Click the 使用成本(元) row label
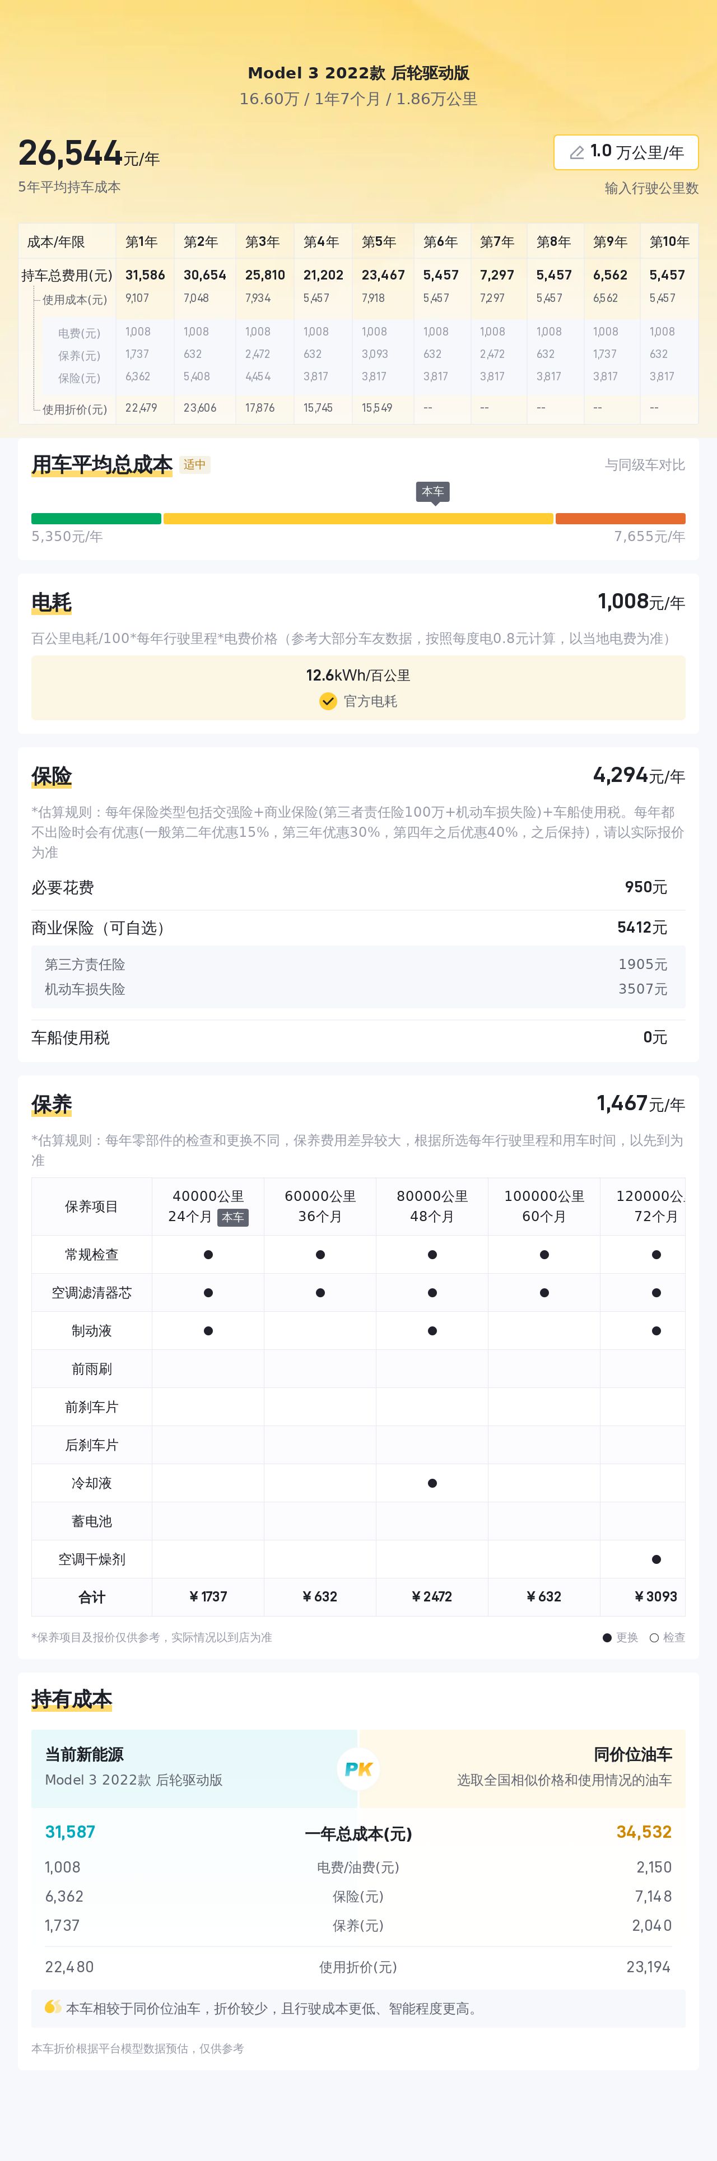The height and width of the screenshot is (2161, 717). pyautogui.click(x=75, y=300)
